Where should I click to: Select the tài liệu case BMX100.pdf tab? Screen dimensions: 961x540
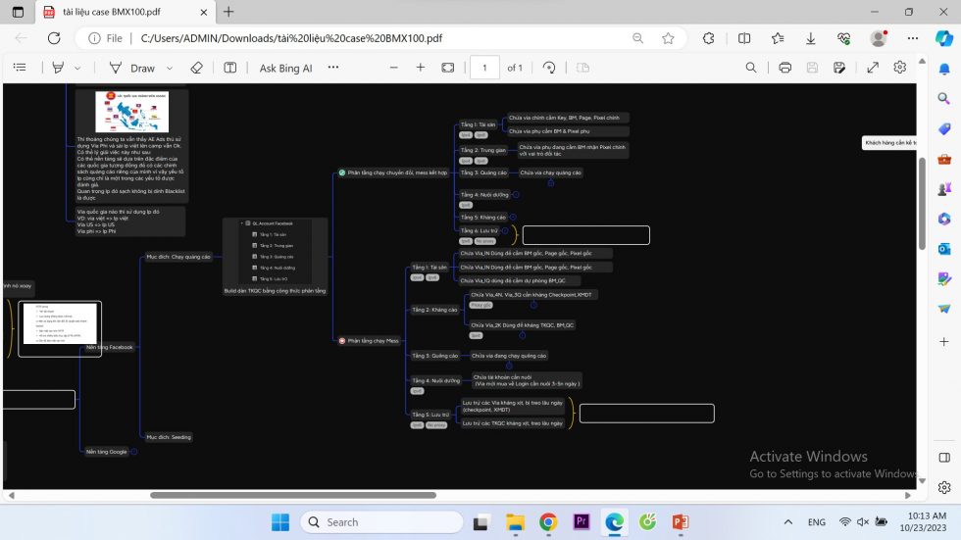point(118,12)
